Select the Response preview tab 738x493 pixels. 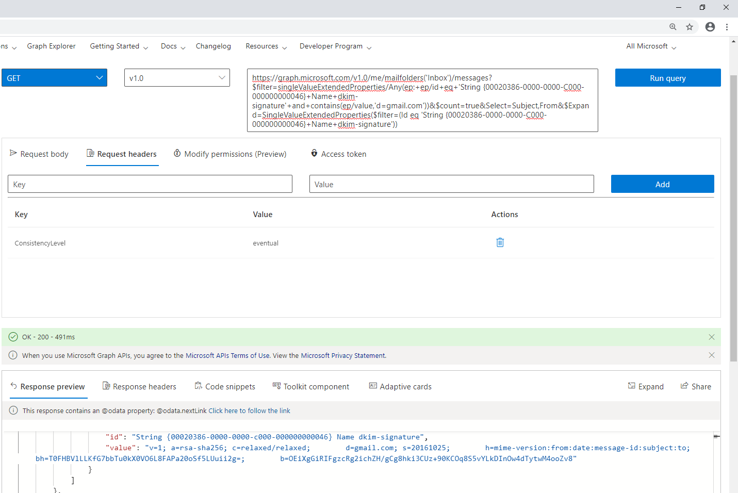click(48, 387)
